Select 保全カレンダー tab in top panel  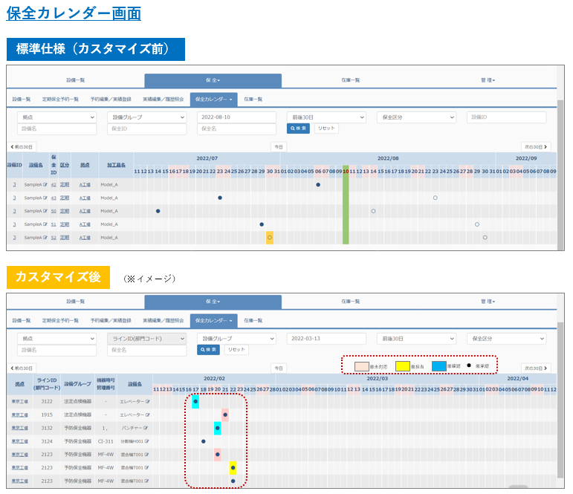(x=213, y=99)
